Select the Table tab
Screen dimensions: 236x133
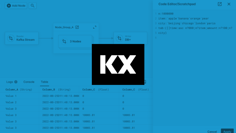click(x=44, y=82)
